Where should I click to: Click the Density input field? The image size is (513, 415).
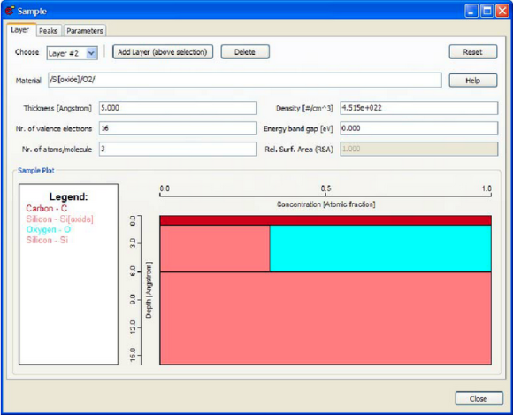[x=418, y=108]
